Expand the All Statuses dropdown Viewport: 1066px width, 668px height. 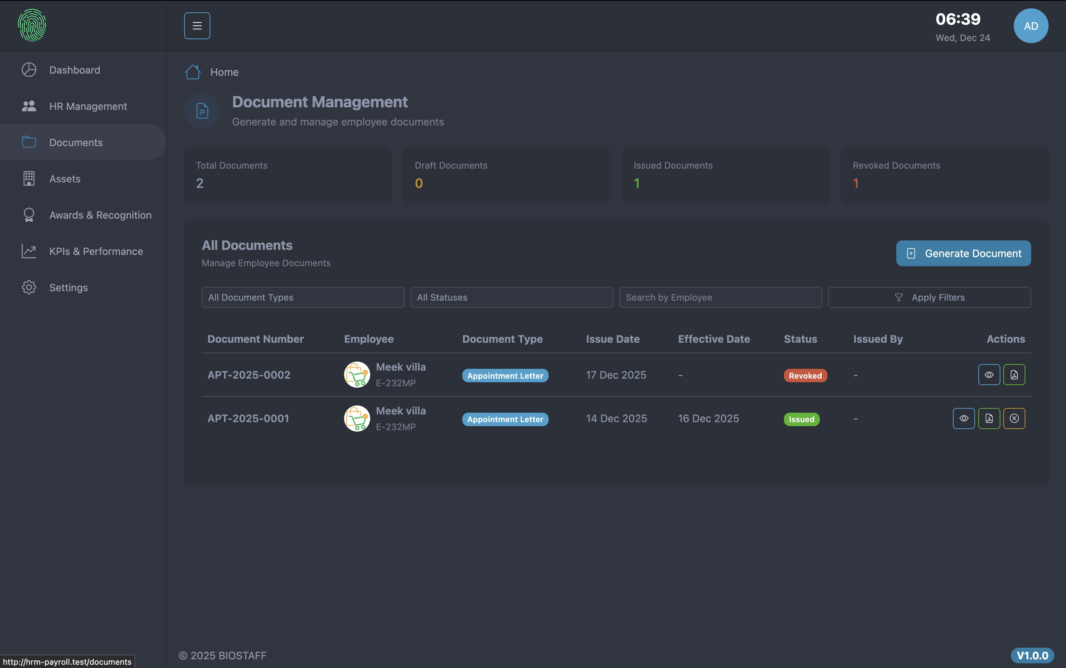[511, 297]
